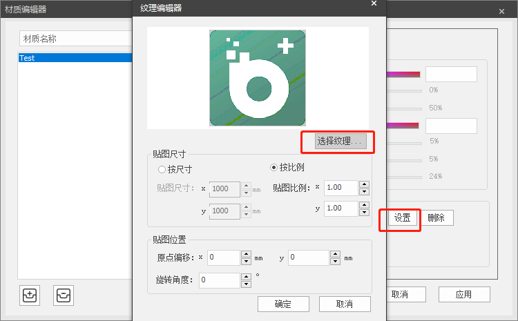Click the 旋转角度 input field
Viewport: 518px width, 321px height.
(220, 280)
